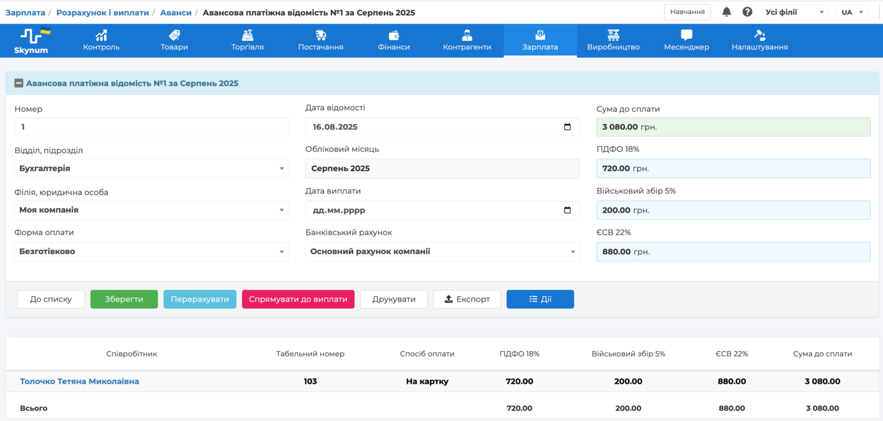Screen dimensions: 883x421
Task: Open the Усі філії branch selector
Action: (x=794, y=12)
